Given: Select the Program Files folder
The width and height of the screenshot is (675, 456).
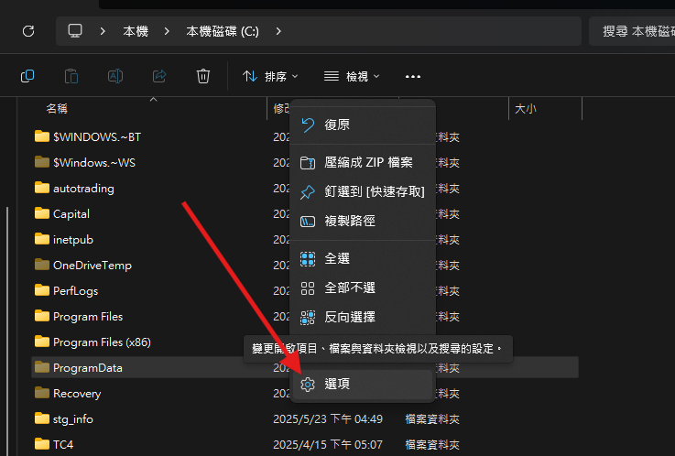Looking at the screenshot, I should tap(87, 317).
